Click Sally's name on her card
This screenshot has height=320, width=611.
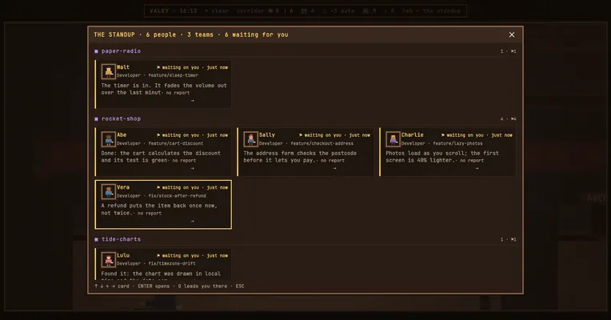pyautogui.click(x=267, y=135)
